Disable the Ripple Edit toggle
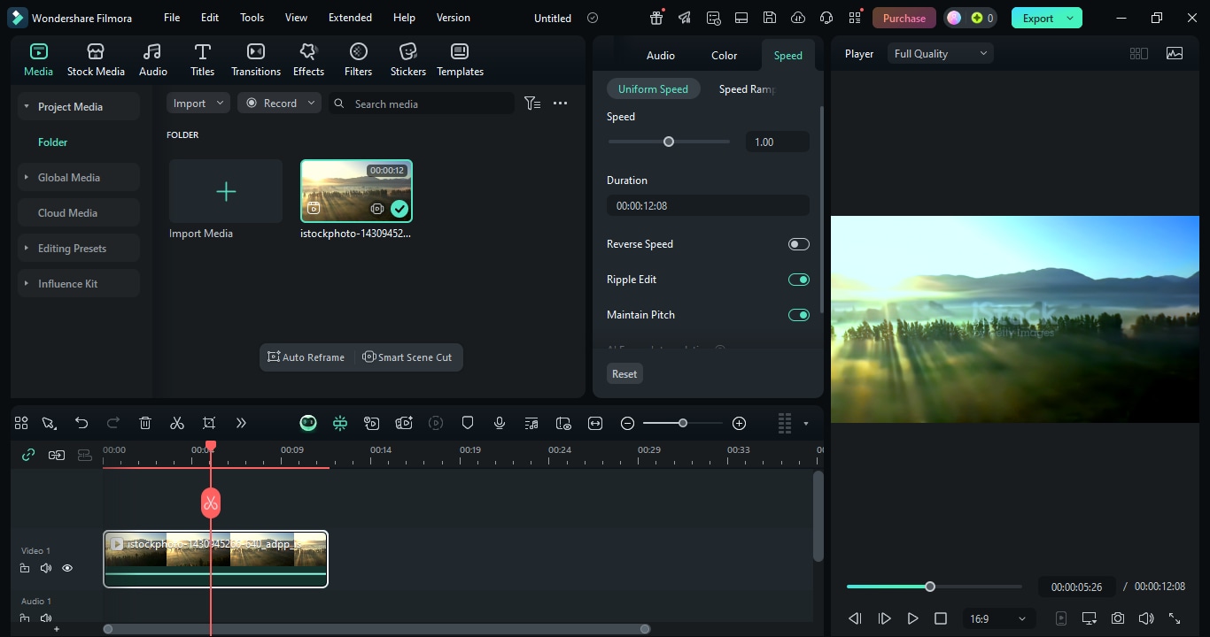 coord(798,280)
